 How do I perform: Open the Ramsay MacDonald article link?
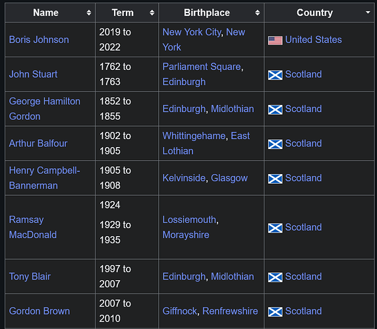[x=33, y=227]
